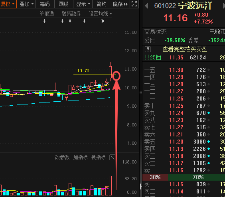The width and height of the screenshot is (225, 197).
Task: Click 换指标 to change indicator
Action: [x=99, y=158]
